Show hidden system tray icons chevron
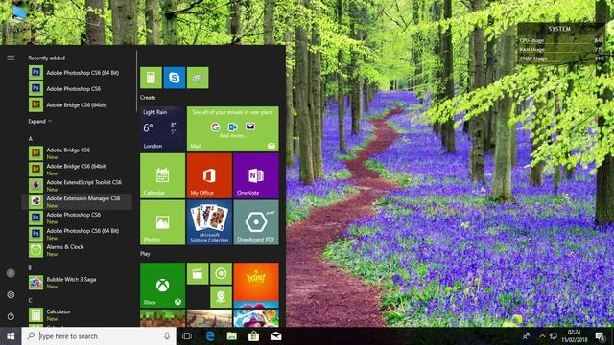The height and width of the screenshot is (345, 614). [542, 336]
